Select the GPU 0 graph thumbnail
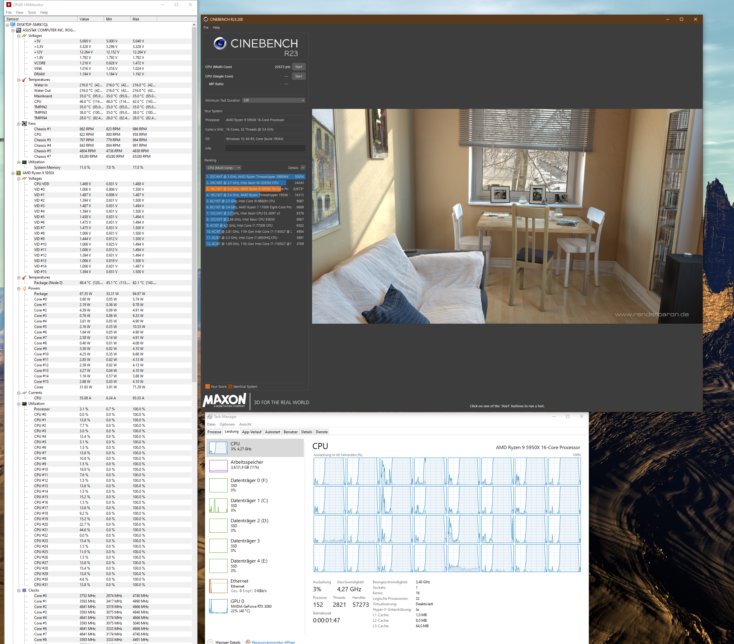 [x=218, y=606]
